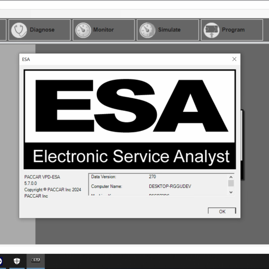The width and height of the screenshot is (269, 269).
Task: Click OK in the ESA dialog
Action: [x=222, y=211]
